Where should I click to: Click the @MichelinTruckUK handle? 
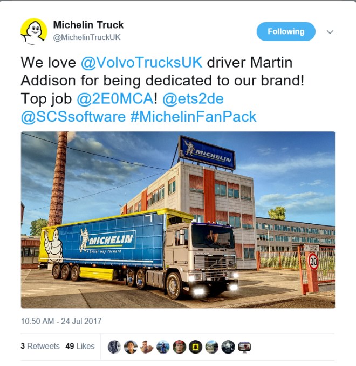click(87, 37)
